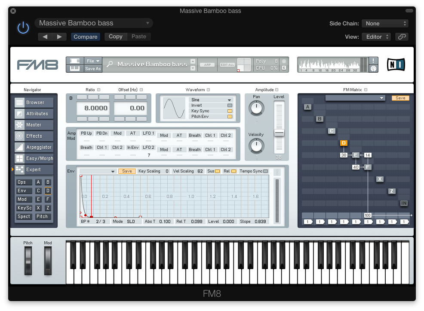Select the IN operator in the FM Matrix
The width and height of the screenshot is (424, 311).
coord(404,203)
